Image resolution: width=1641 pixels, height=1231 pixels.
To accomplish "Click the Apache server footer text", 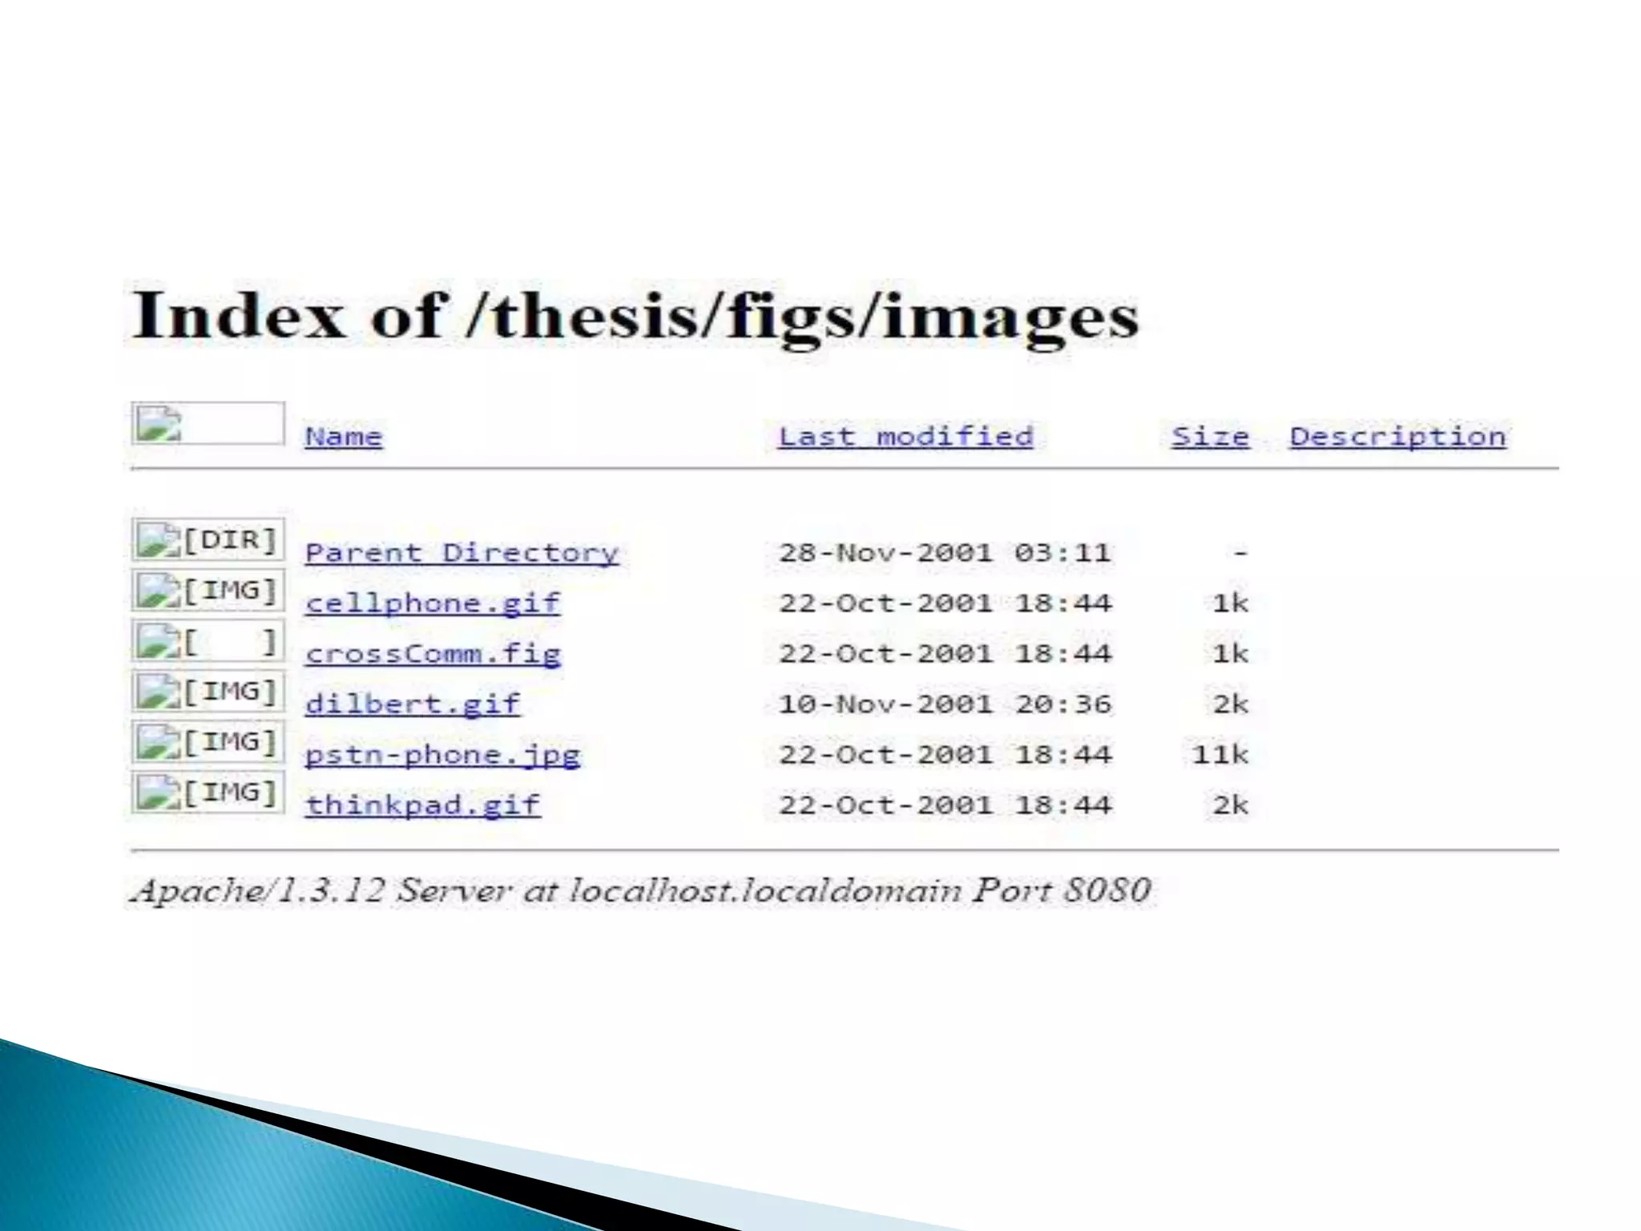I will (641, 891).
